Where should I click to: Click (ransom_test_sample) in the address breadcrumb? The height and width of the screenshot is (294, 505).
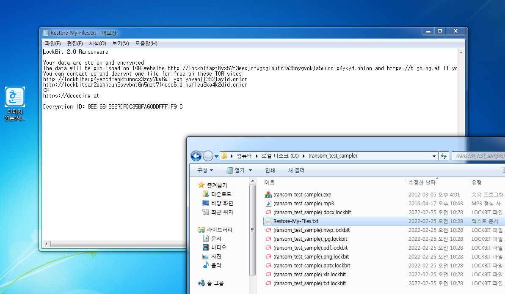coord(333,156)
